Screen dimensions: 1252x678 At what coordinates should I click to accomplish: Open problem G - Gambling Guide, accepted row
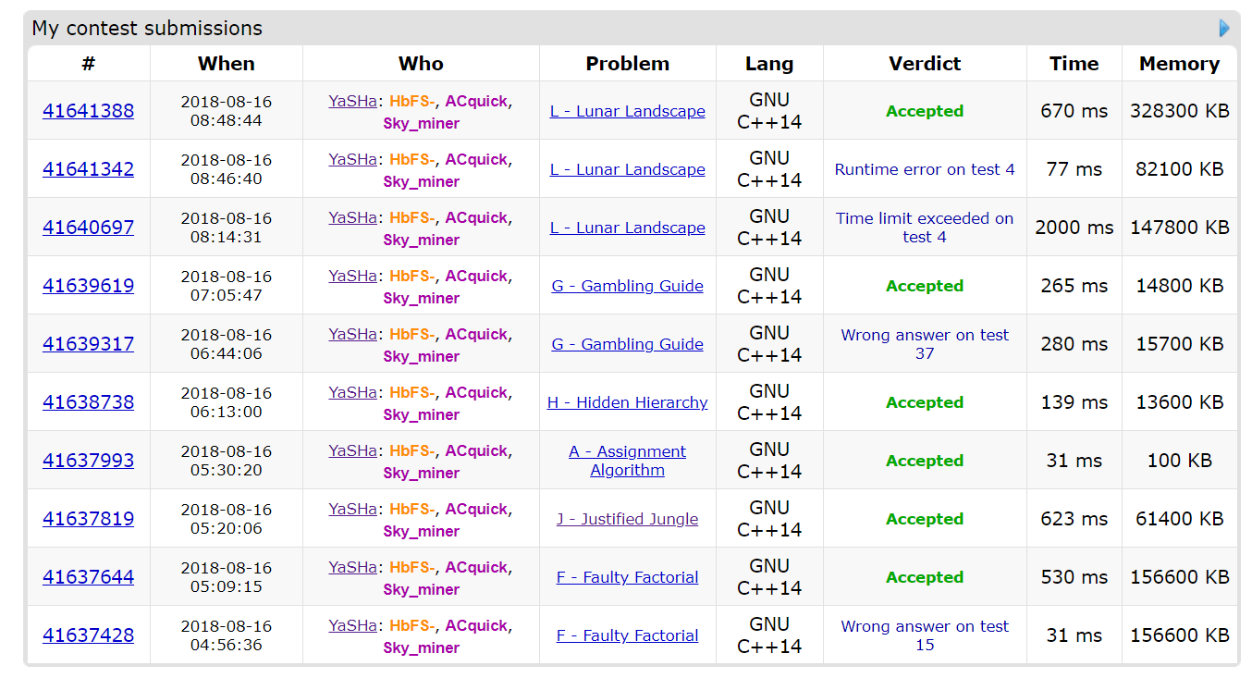(627, 286)
